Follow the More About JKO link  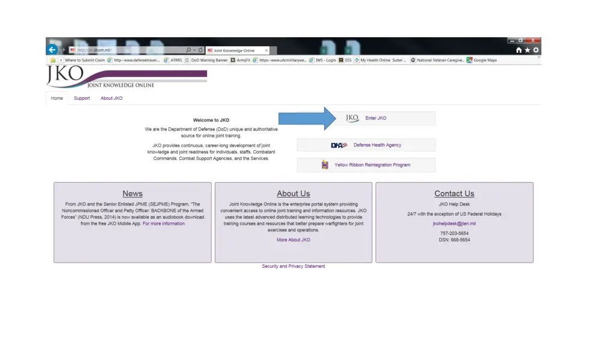click(x=294, y=240)
